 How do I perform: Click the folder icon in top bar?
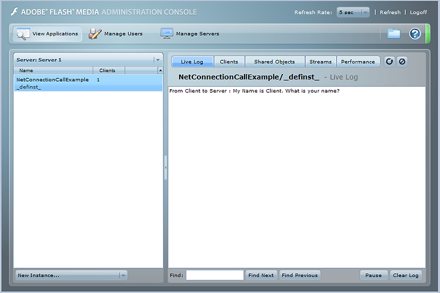click(x=394, y=34)
